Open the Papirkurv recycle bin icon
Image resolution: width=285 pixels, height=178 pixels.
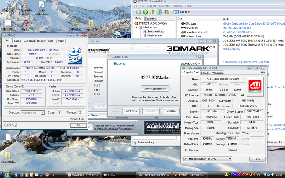pyautogui.click(x=8, y=6)
